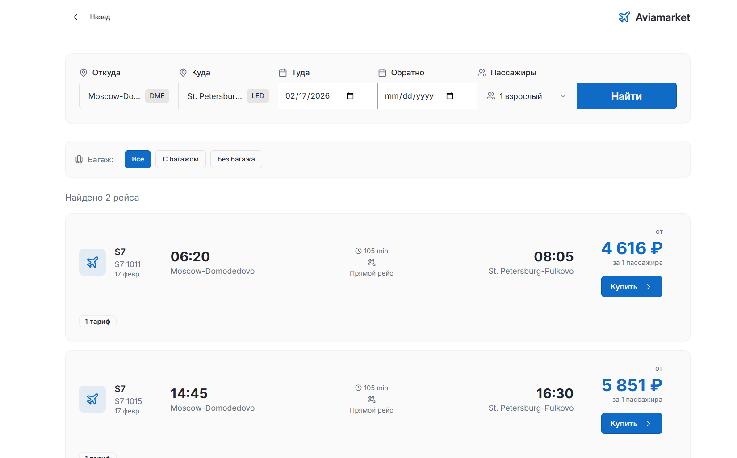Click the airline plane icon for flight S7 1015
The image size is (737, 458).
[92, 399]
